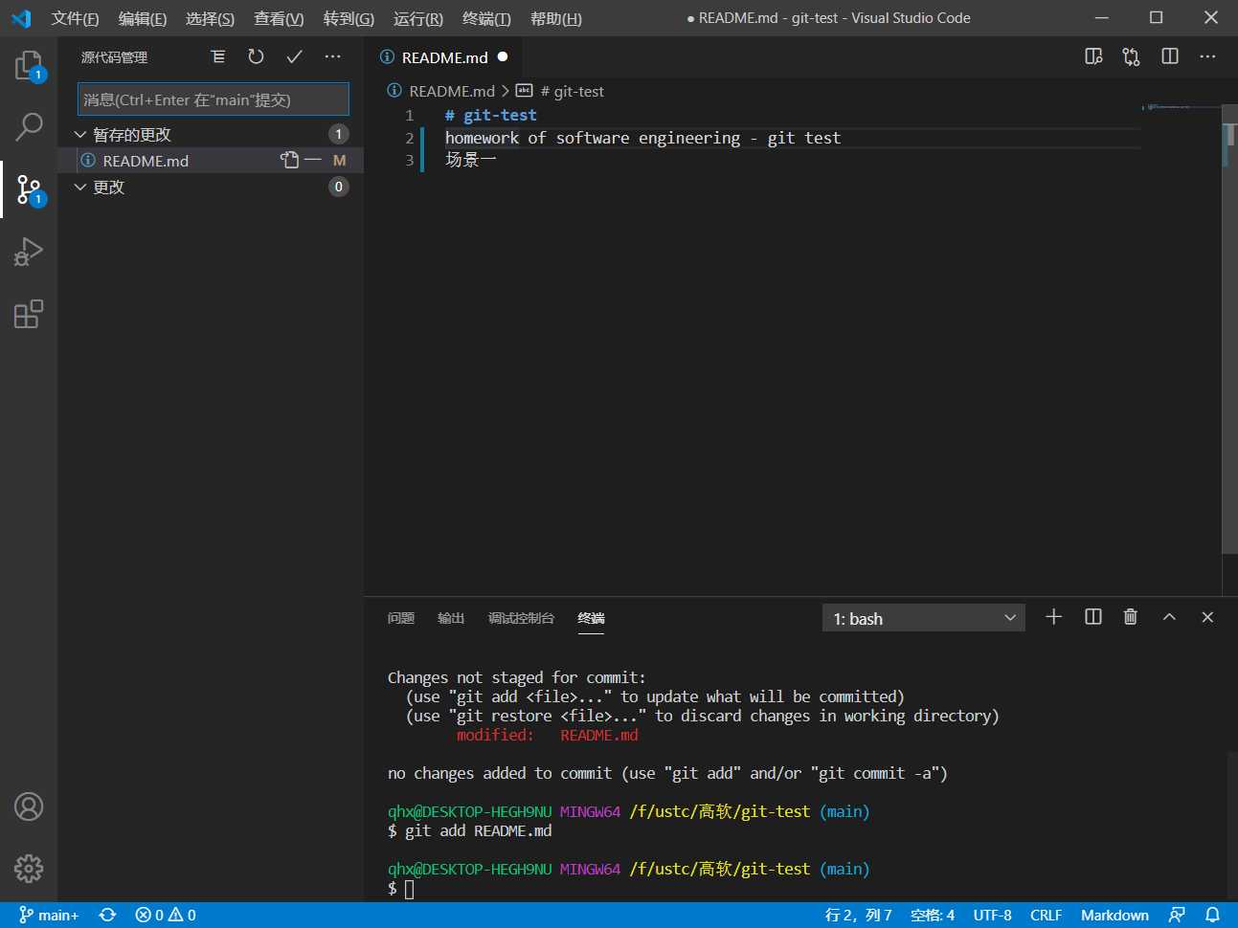Open the Accounts menu icon
The image size is (1238, 928).
(x=29, y=806)
